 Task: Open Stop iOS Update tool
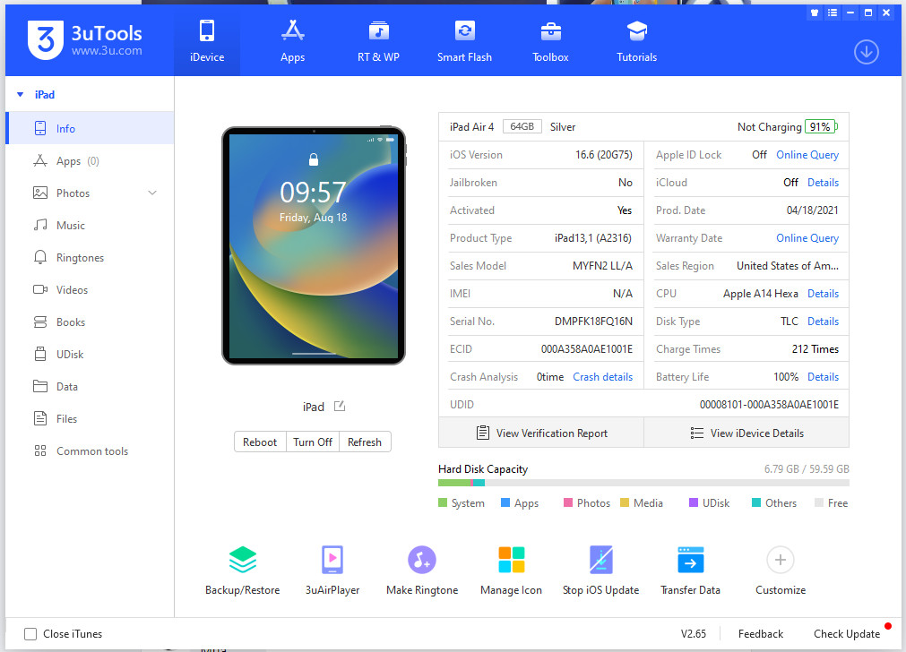[601, 570]
